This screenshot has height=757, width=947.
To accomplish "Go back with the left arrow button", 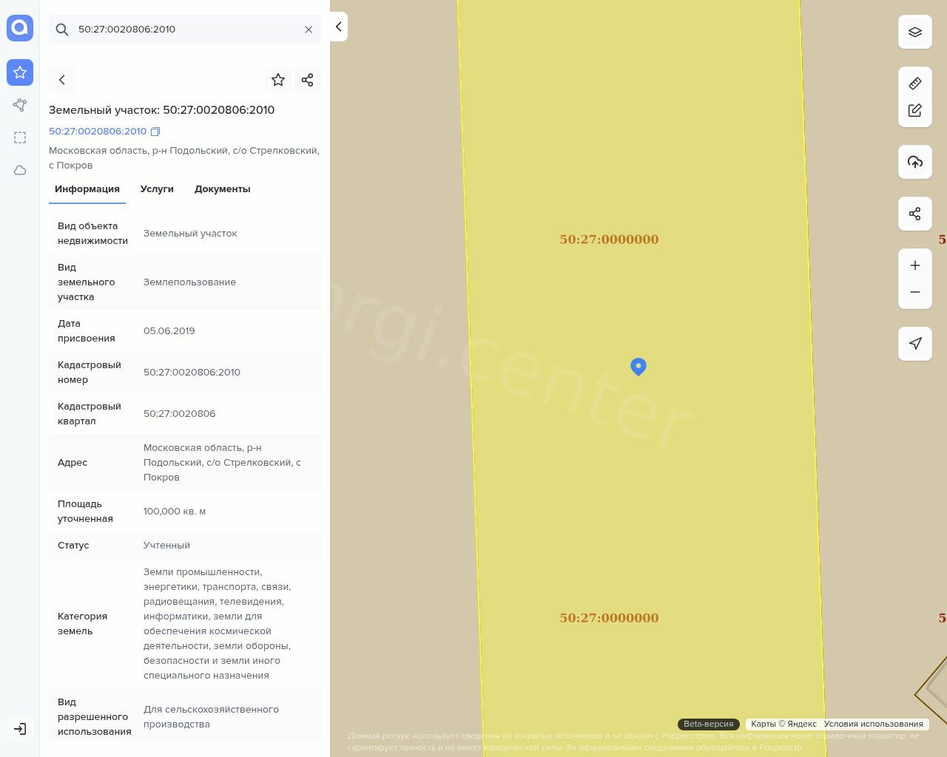I will [x=62, y=80].
